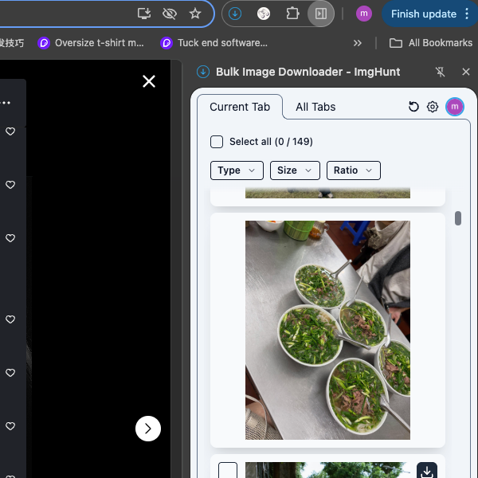Viewport: 478px width, 478px height.
Task: Expand the Type filter dropdown
Action: (237, 170)
